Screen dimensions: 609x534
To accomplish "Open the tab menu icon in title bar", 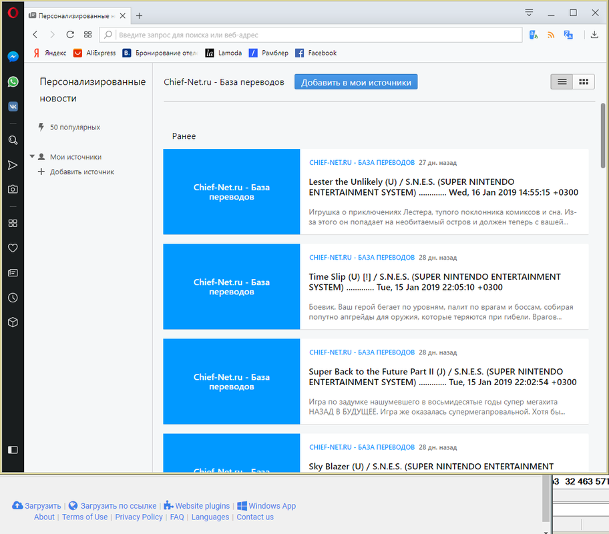I will pos(529,13).
